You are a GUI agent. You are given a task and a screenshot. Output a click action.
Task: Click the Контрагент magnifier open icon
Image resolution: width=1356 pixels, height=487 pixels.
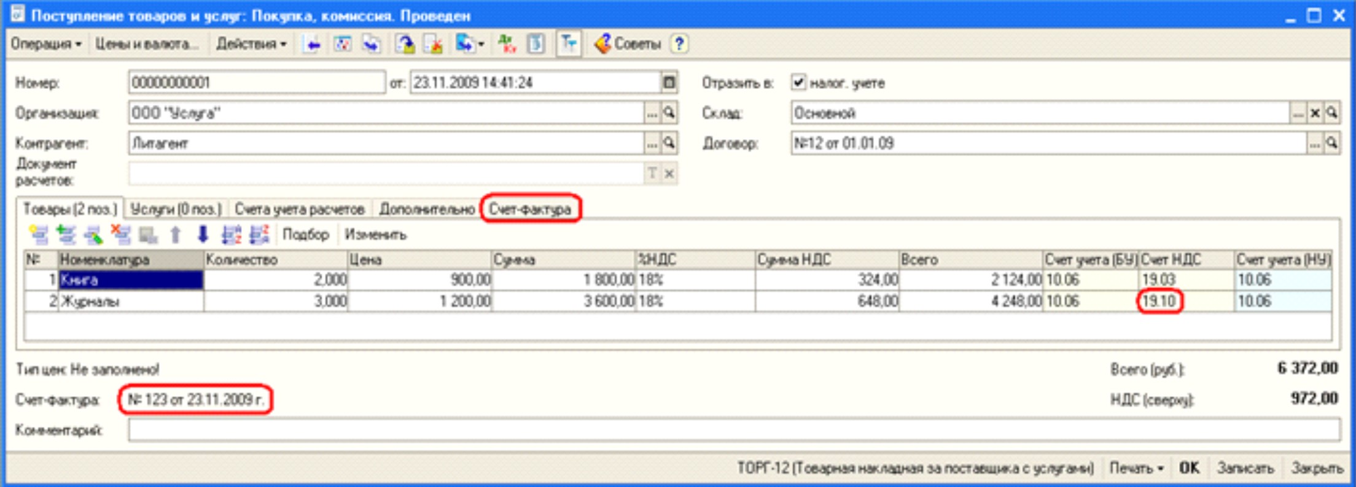[669, 144]
